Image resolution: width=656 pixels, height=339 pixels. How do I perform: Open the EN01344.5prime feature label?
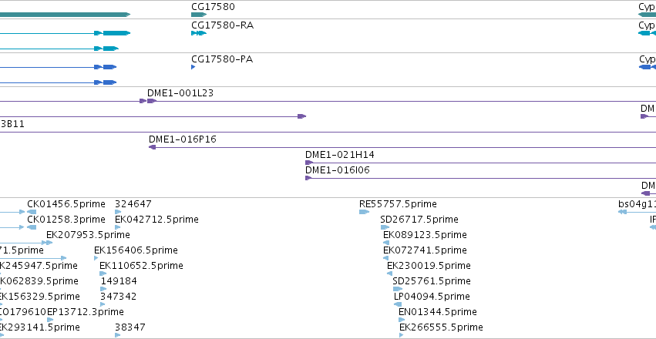click(438, 312)
